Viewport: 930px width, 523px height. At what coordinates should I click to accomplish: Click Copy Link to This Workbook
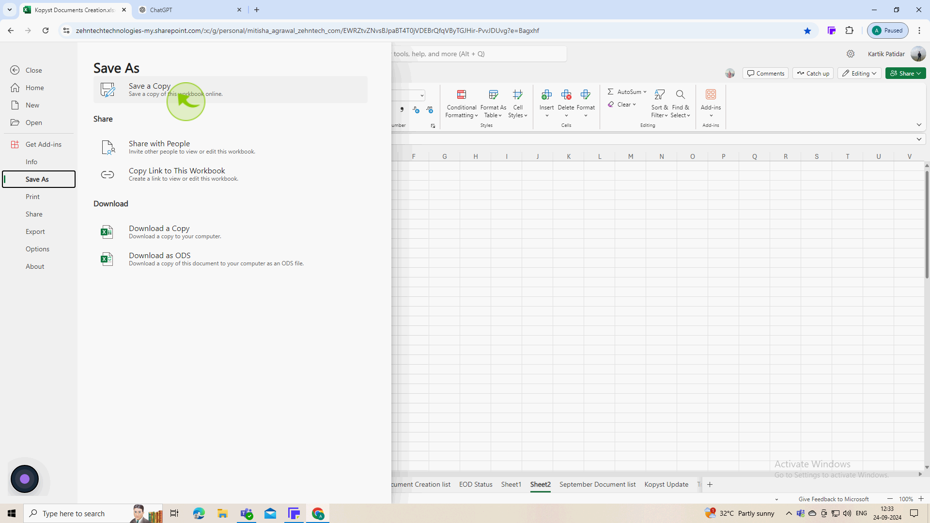(x=230, y=174)
